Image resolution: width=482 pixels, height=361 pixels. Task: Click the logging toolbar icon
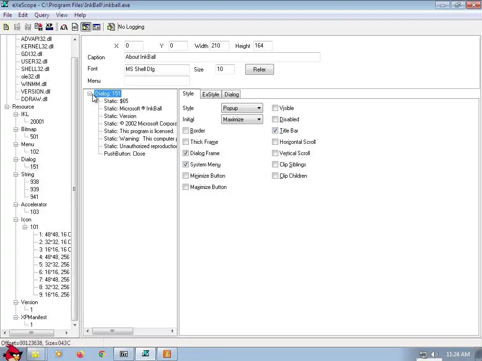click(111, 27)
